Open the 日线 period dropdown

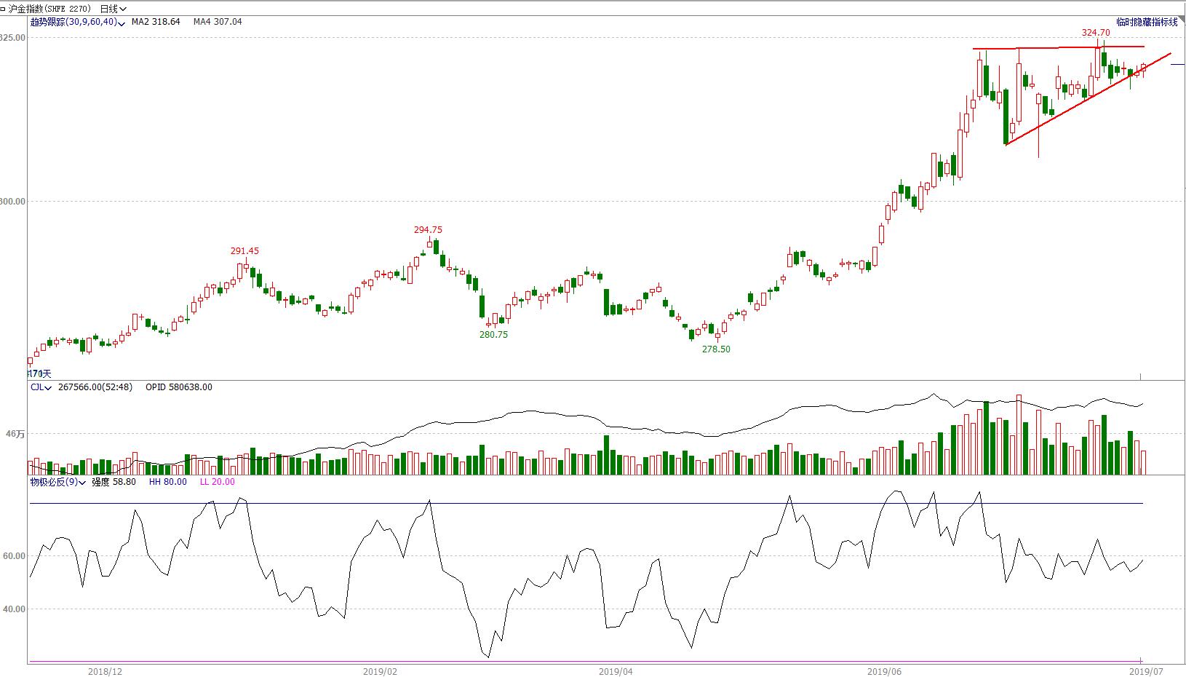pos(113,9)
